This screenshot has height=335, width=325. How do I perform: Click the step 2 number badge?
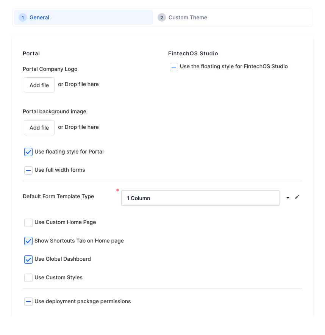click(x=162, y=17)
